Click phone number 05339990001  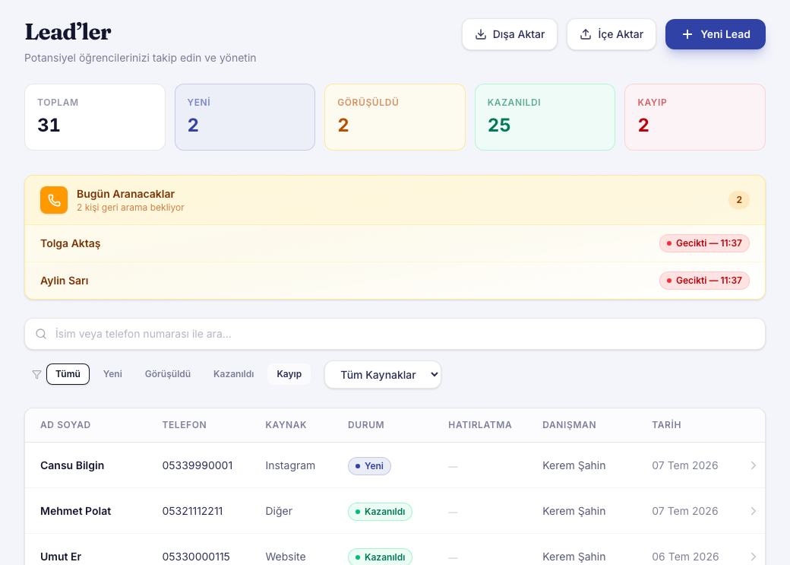[197, 465]
